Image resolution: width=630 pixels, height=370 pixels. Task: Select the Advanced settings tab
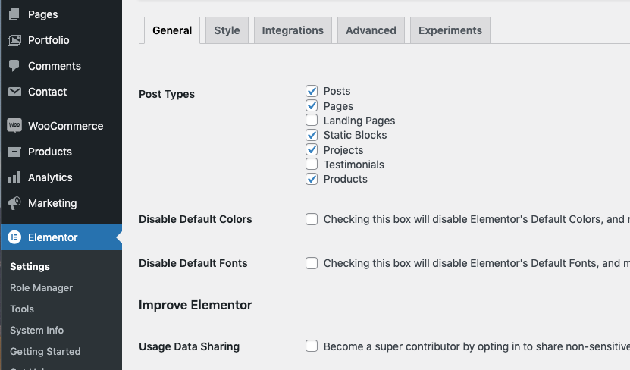tap(371, 30)
